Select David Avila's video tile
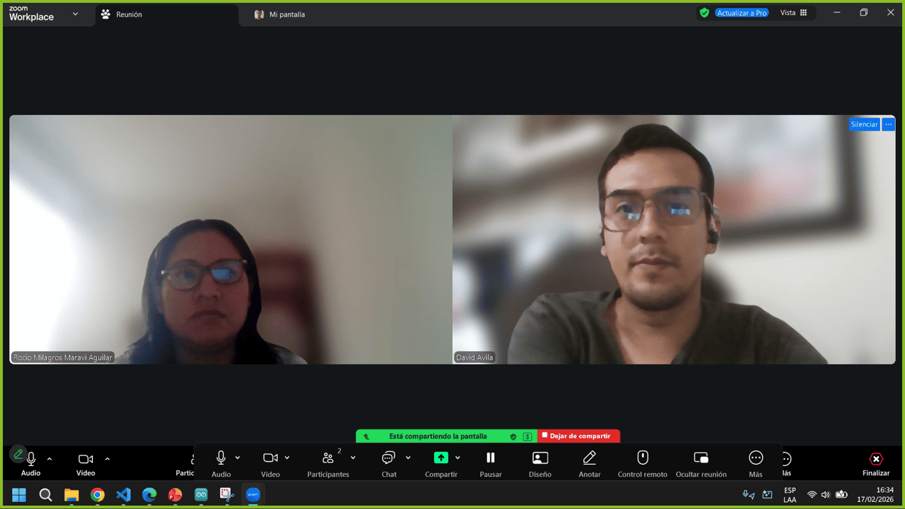The height and width of the screenshot is (509, 905). click(x=674, y=239)
